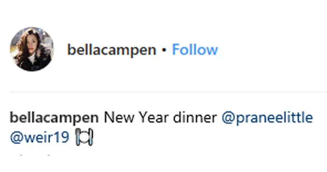Tap the header username next to avatar

tap(112, 50)
